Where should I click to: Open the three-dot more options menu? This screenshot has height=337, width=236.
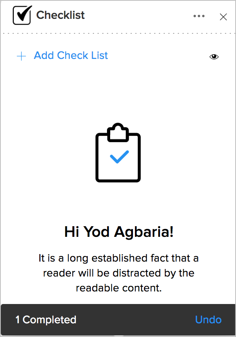pos(199,16)
